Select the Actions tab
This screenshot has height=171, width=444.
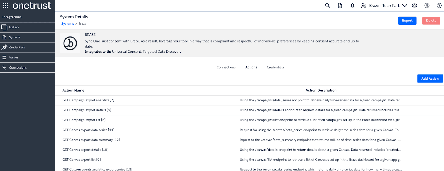tap(251, 67)
